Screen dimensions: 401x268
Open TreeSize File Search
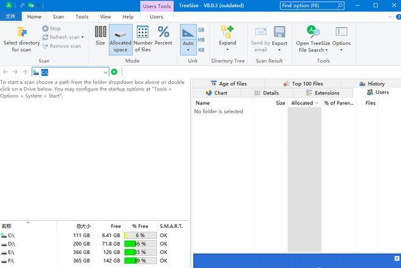(313, 39)
